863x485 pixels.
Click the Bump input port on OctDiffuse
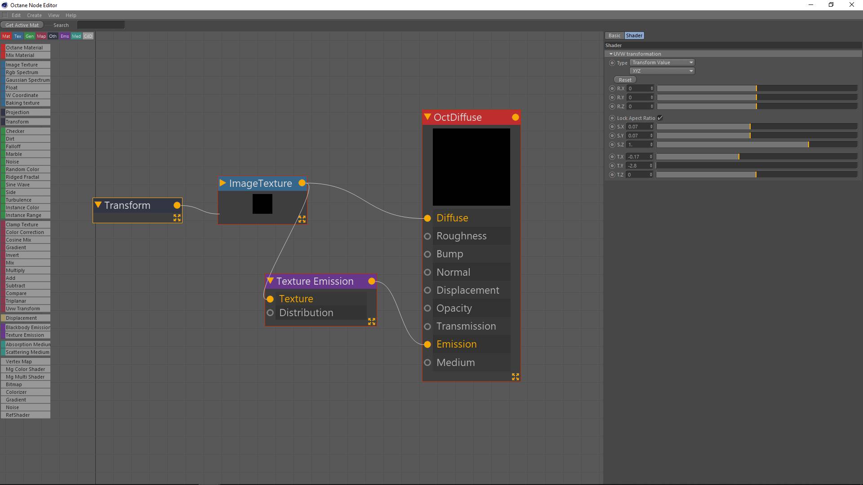pyautogui.click(x=427, y=254)
